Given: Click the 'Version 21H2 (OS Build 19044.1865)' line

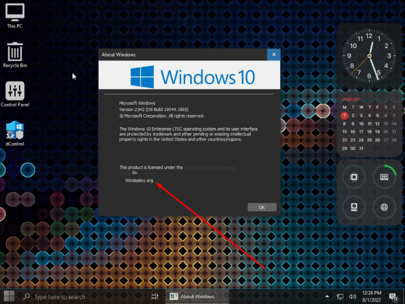Looking at the screenshot, I should pos(153,109).
